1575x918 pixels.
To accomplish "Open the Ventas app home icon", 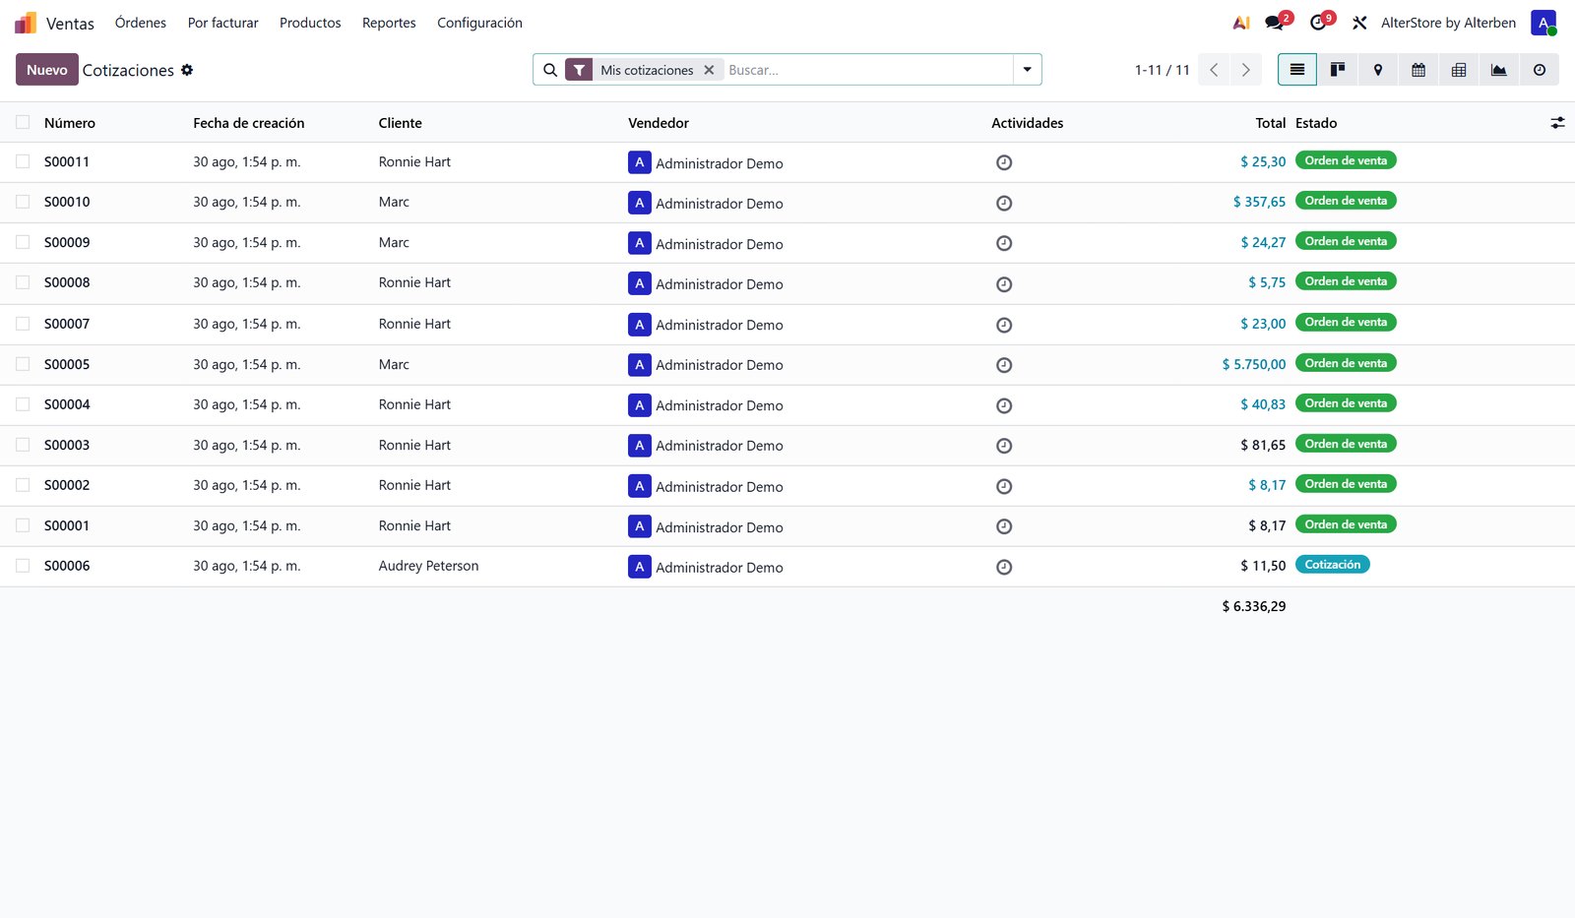I will 26,23.
